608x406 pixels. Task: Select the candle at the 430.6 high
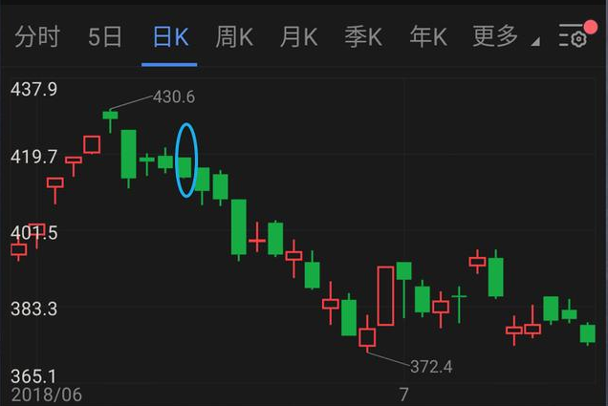tap(110, 121)
